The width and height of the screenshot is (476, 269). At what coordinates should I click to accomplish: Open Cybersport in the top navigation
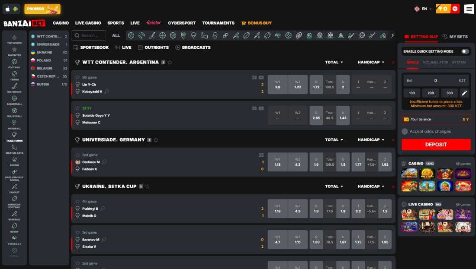[x=182, y=23]
